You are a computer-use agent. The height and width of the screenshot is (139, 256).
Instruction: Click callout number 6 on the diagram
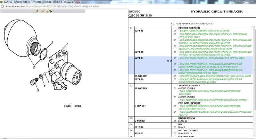[53, 42]
